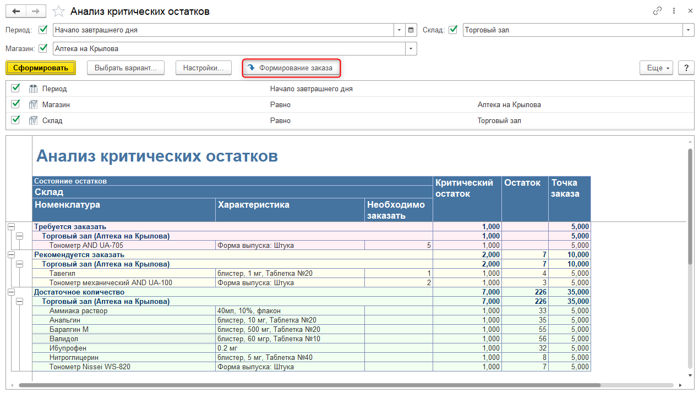Select the Тонометр AND UA-705 cell

[x=124, y=245]
